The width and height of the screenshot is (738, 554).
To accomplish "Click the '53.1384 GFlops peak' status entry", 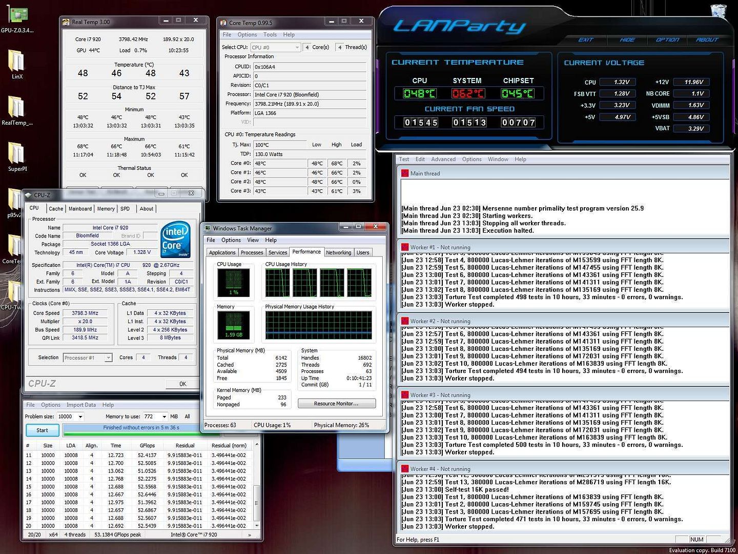I will (x=118, y=535).
